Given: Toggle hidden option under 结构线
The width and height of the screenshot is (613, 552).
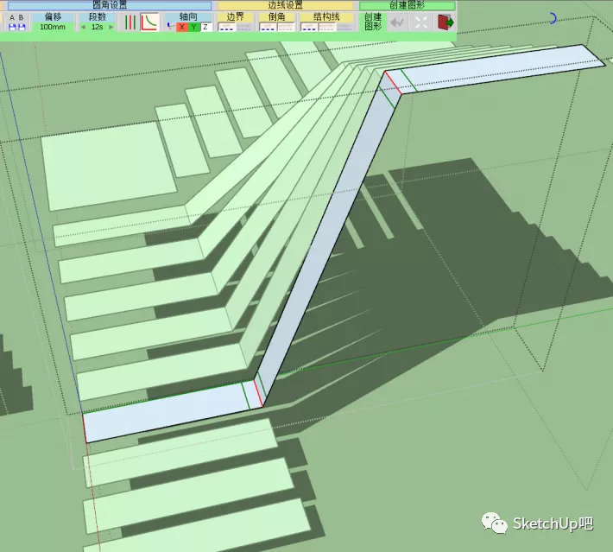Looking at the screenshot, I should pyautogui.click(x=344, y=27).
